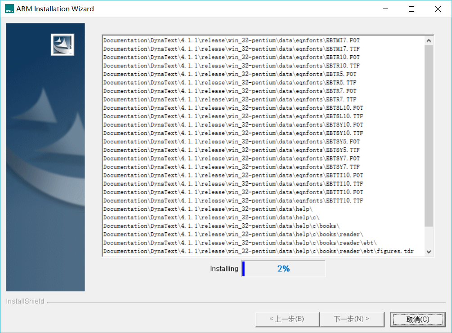
Task: Select the line ending with books\reader\
Action: tap(233, 234)
